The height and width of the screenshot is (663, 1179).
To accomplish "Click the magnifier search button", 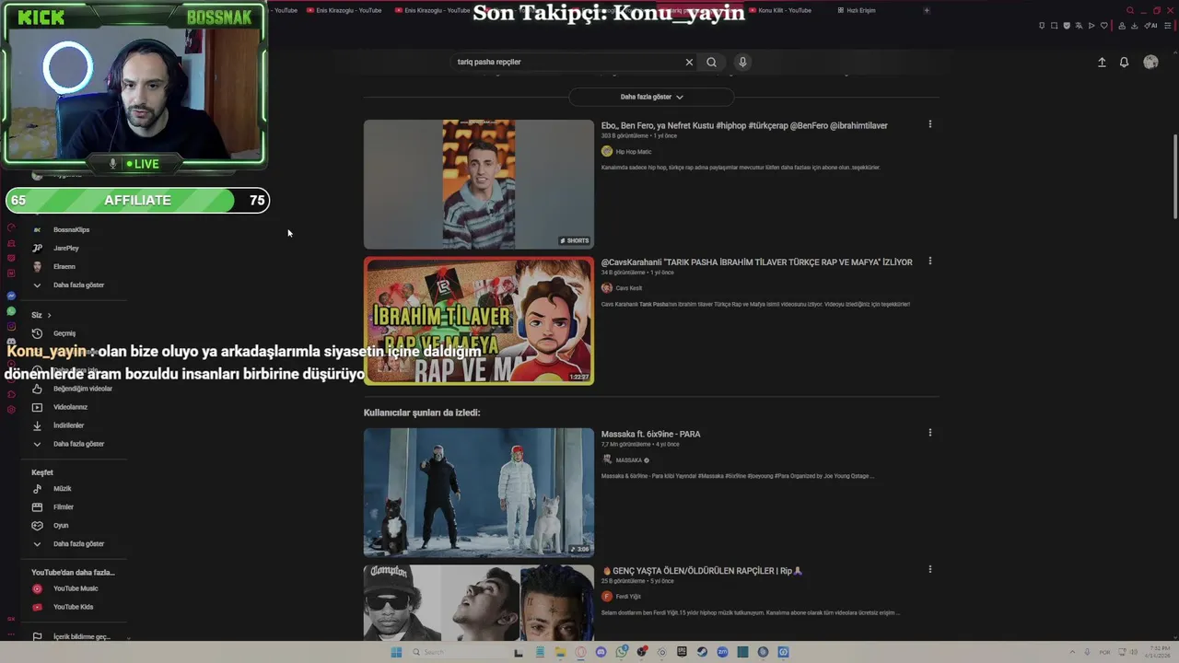I will (711, 62).
